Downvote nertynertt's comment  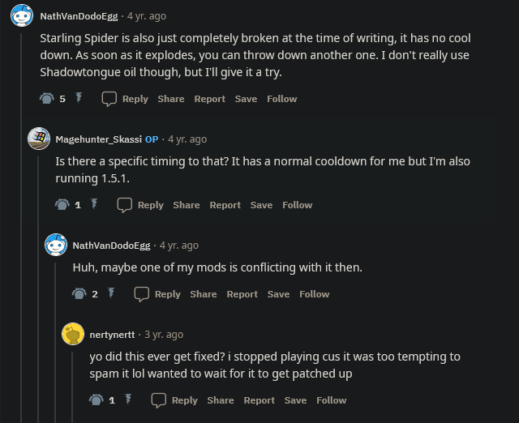[128, 399]
